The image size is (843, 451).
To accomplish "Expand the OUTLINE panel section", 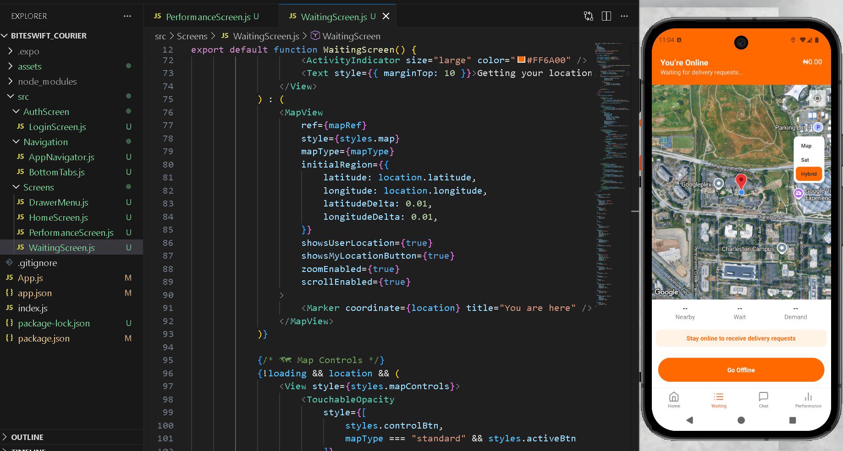I will 27,437.
